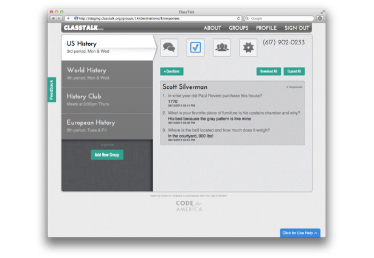
Task: Add a bookmark with plus button
Action: [x=68, y=18]
